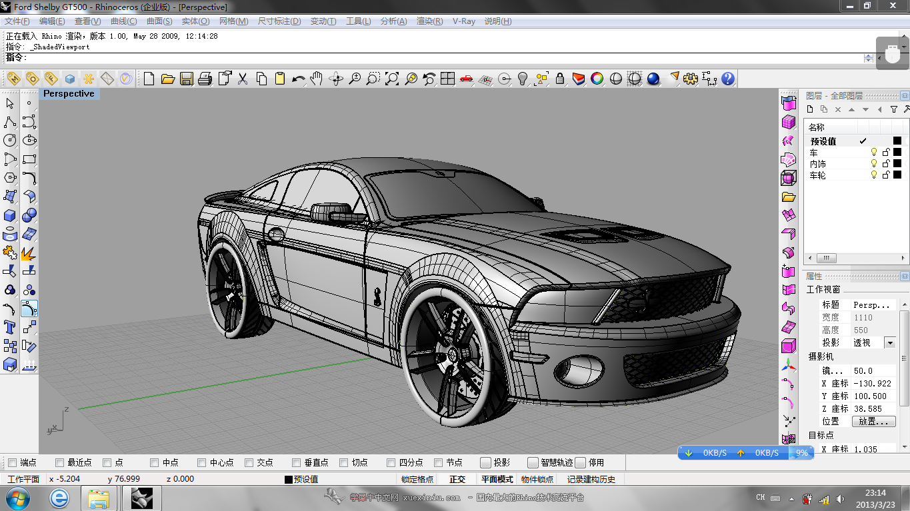Open Internet Explorer from the taskbar
This screenshot has height=511, width=910.
pos(59,498)
